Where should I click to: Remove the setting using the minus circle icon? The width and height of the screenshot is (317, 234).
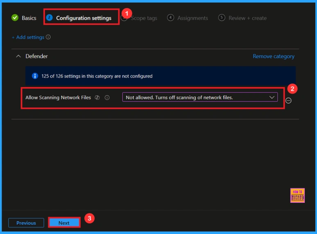(x=288, y=101)
